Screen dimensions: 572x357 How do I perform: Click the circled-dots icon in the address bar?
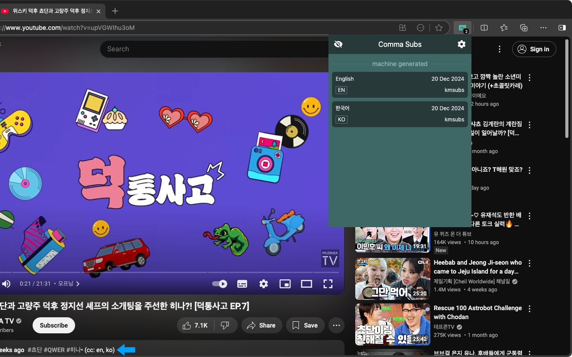click(x=421, y=28)
